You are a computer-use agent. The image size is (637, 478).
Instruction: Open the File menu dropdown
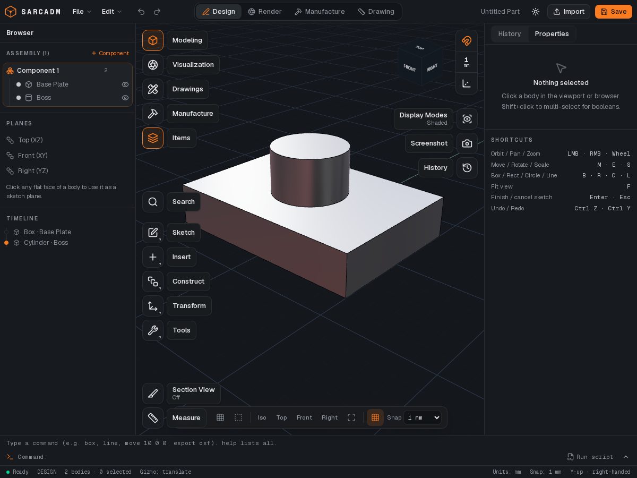click(82, 12)
